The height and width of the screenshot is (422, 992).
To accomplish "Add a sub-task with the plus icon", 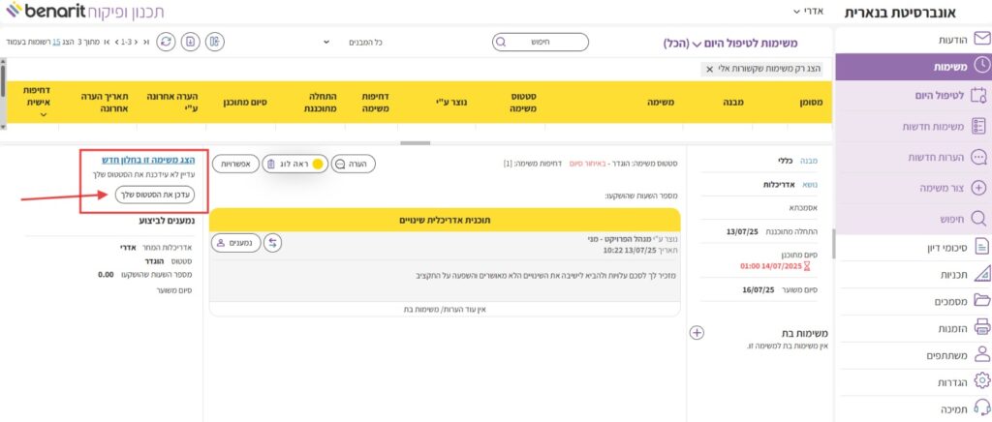I will pos(696,332).
